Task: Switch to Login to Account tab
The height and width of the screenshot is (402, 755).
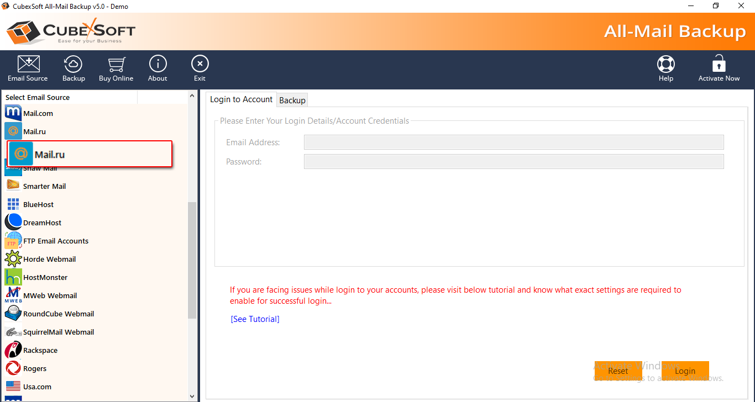Action: [241, 99]
